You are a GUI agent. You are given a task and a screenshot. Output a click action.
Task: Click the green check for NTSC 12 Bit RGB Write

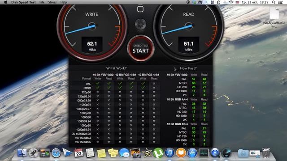point(143,88)
